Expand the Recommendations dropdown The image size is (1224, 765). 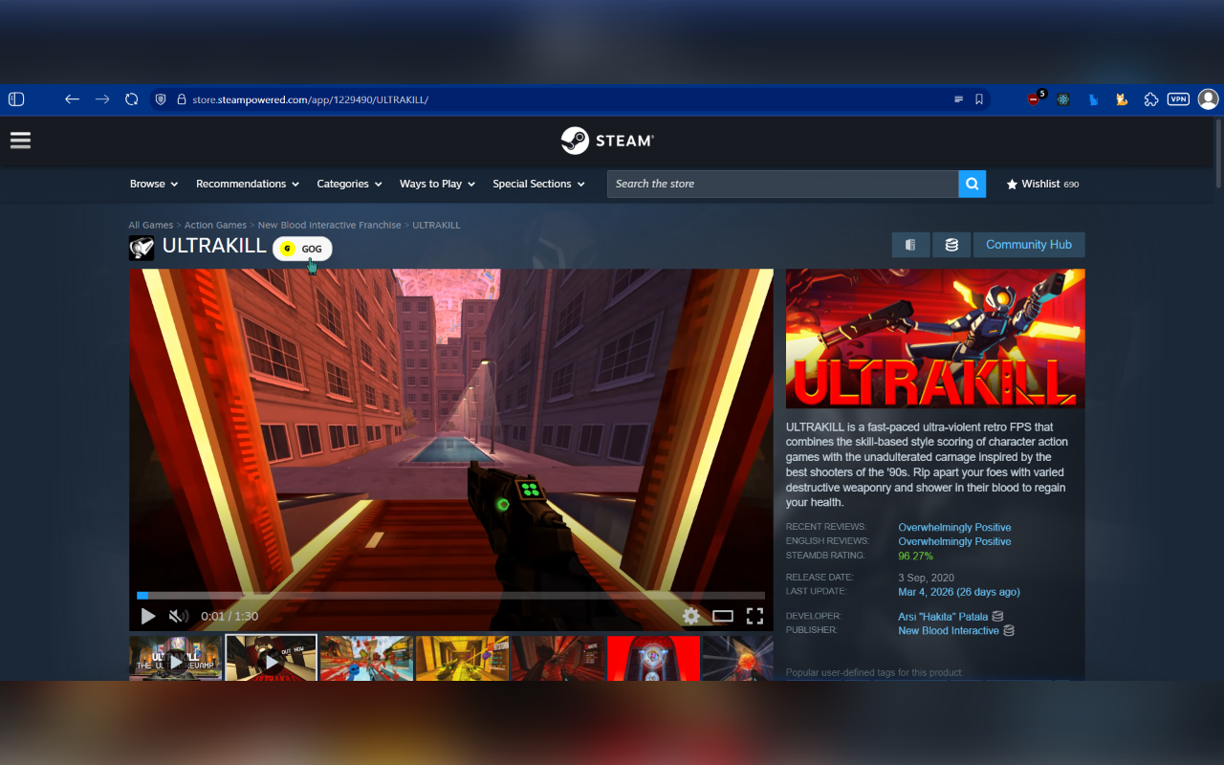click(248, 184)
